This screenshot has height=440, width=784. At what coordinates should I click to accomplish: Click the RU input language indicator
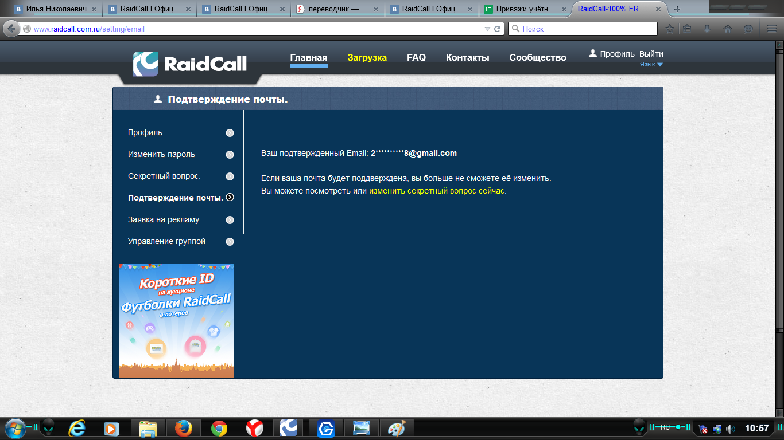tap(665, 427)
